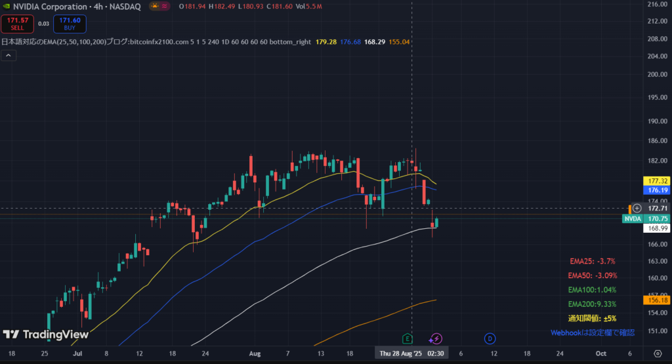The image size is (672, 364).
Task: Click the Thu 28 Aug '25 02:30 date label
Action: pyautogui.click(x=411, y=354)
